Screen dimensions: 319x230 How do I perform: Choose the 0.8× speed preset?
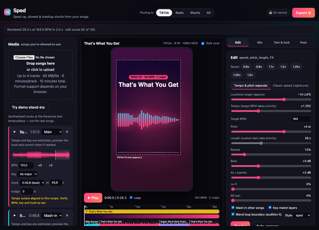coord(246,67)
